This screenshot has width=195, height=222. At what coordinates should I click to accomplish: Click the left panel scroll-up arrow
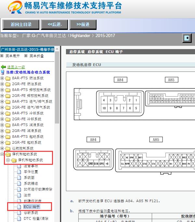click(x=57, y=49)
